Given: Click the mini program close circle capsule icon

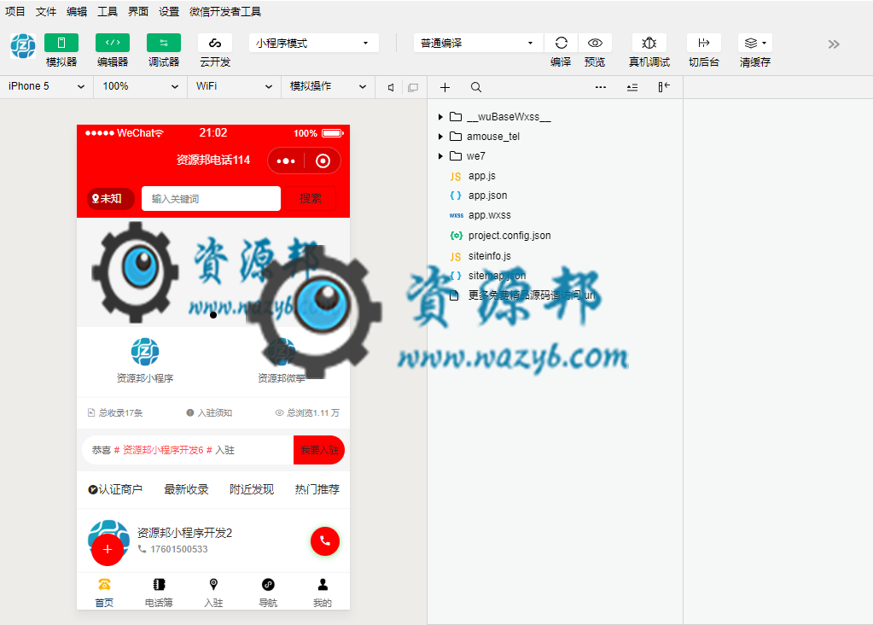Looking at the screenshot, I should pos(323,161).
